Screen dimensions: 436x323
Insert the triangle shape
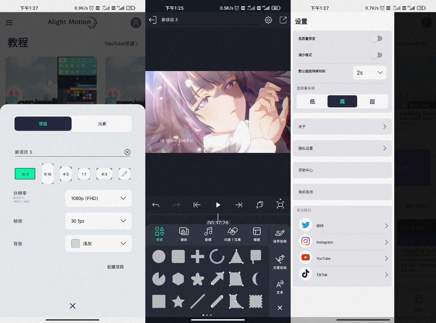236,256
